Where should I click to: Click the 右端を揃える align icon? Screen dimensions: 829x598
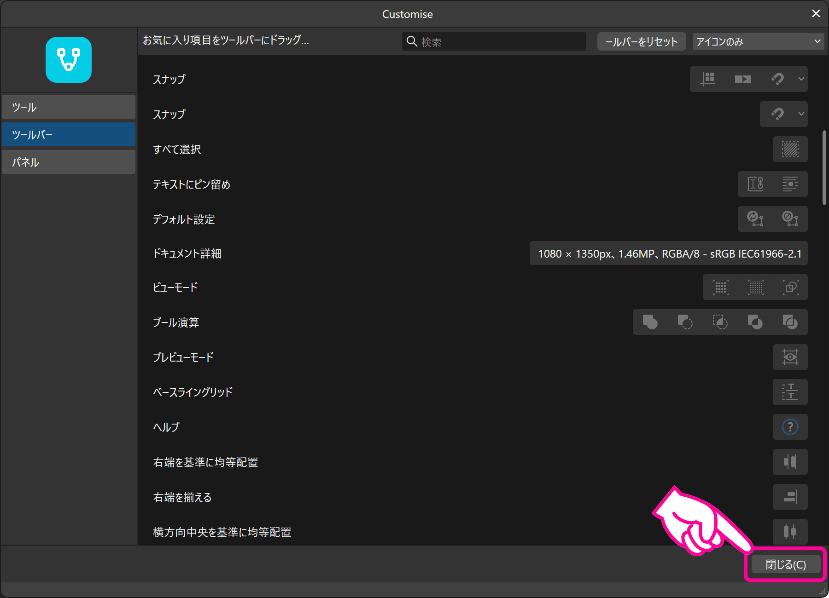click(x=790, y=497)
